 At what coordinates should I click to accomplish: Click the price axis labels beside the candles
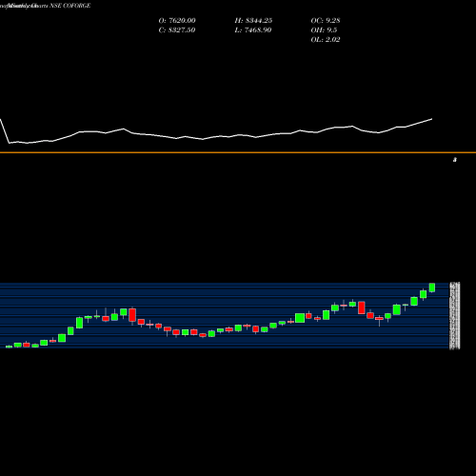pyautogui.click(x=455, y=316)
